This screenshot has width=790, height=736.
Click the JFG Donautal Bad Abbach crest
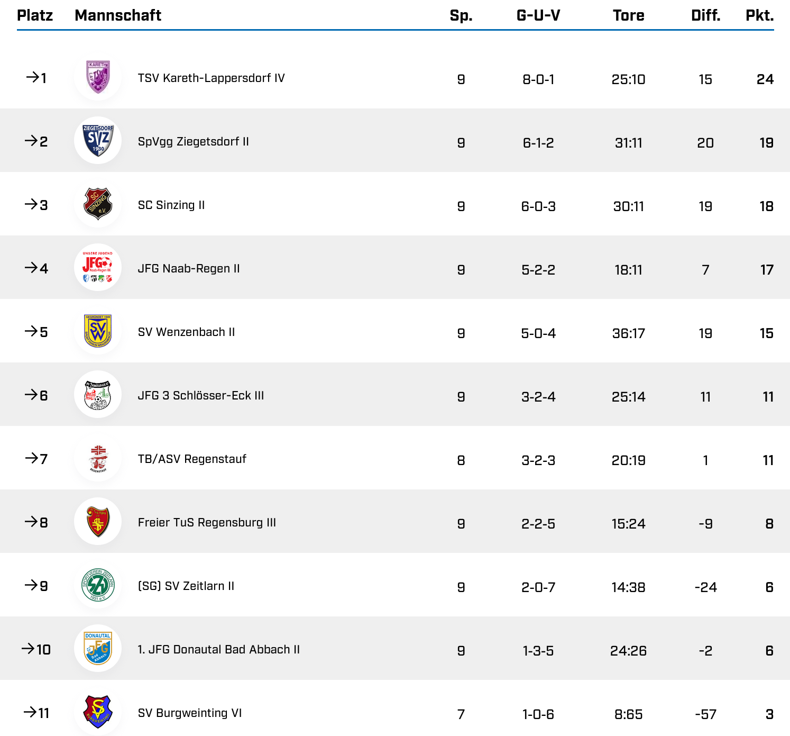(x=98, y=649)
